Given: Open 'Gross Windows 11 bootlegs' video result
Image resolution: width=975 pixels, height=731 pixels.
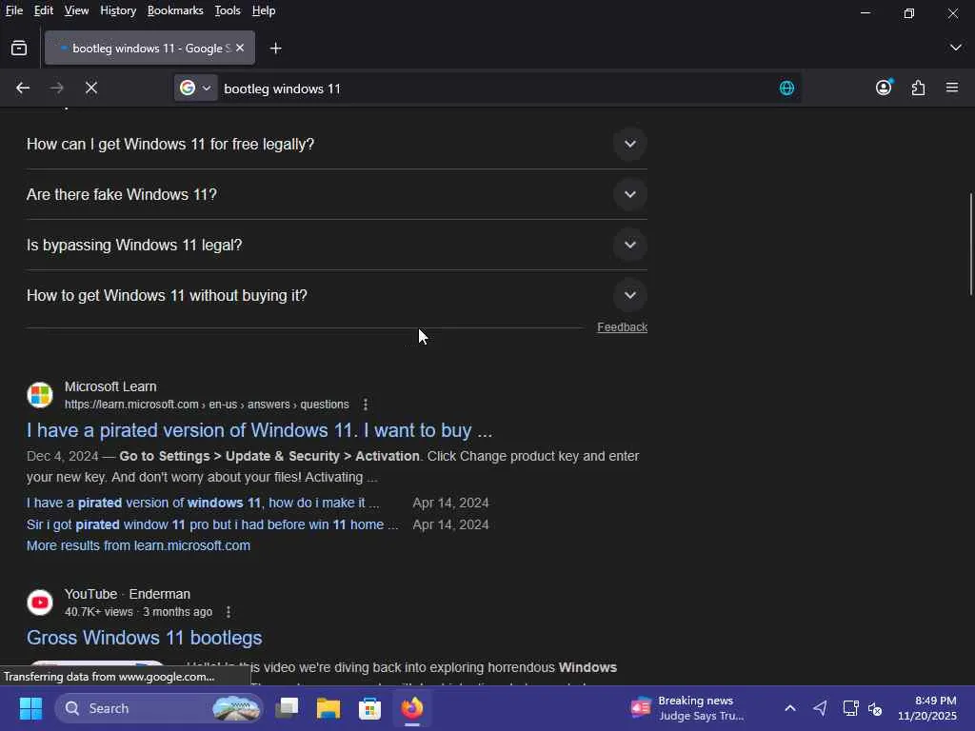Looking at the screenshot, I should [145, 638].
